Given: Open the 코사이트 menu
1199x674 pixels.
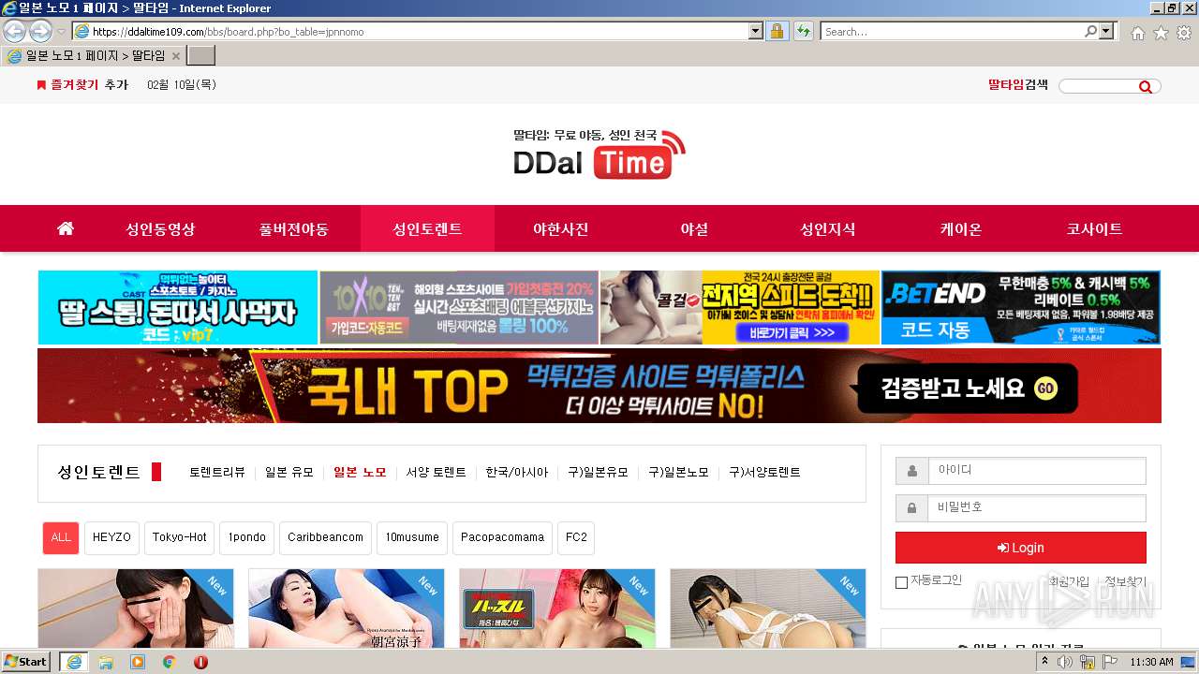Looking at the screenshot, I should (x=1094, y=229).
